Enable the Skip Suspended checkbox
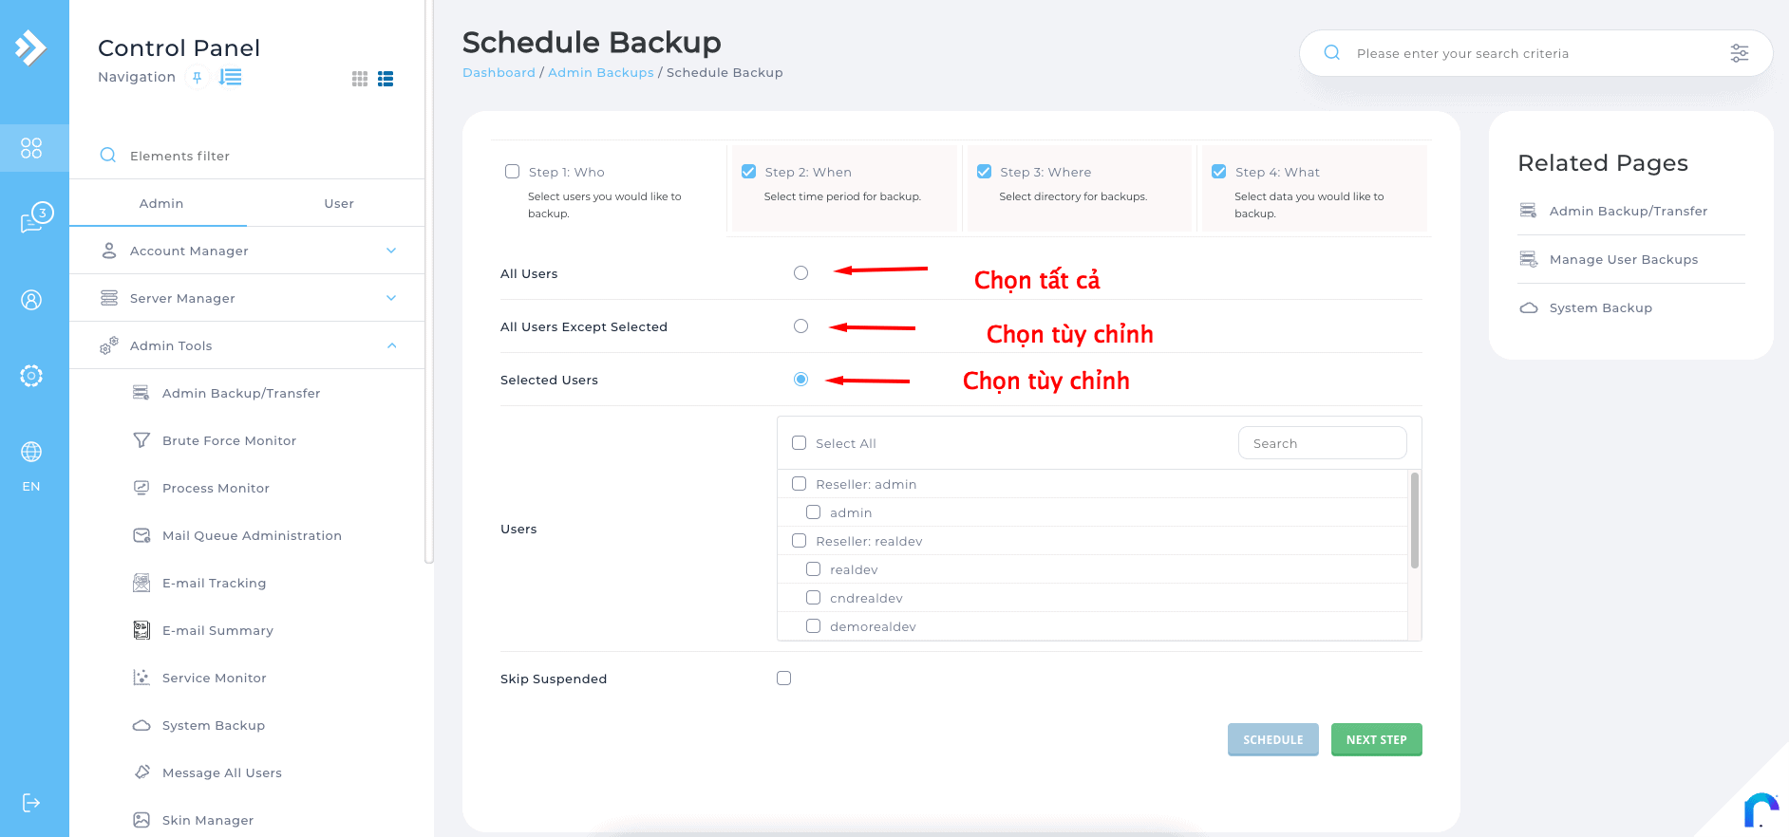The width and height of the screenshot is (1789, 837). [x=784, y=679]
